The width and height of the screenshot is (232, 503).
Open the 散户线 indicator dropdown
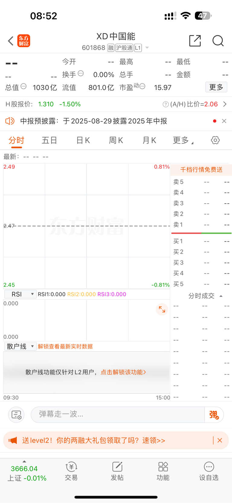tap(20, 347)
